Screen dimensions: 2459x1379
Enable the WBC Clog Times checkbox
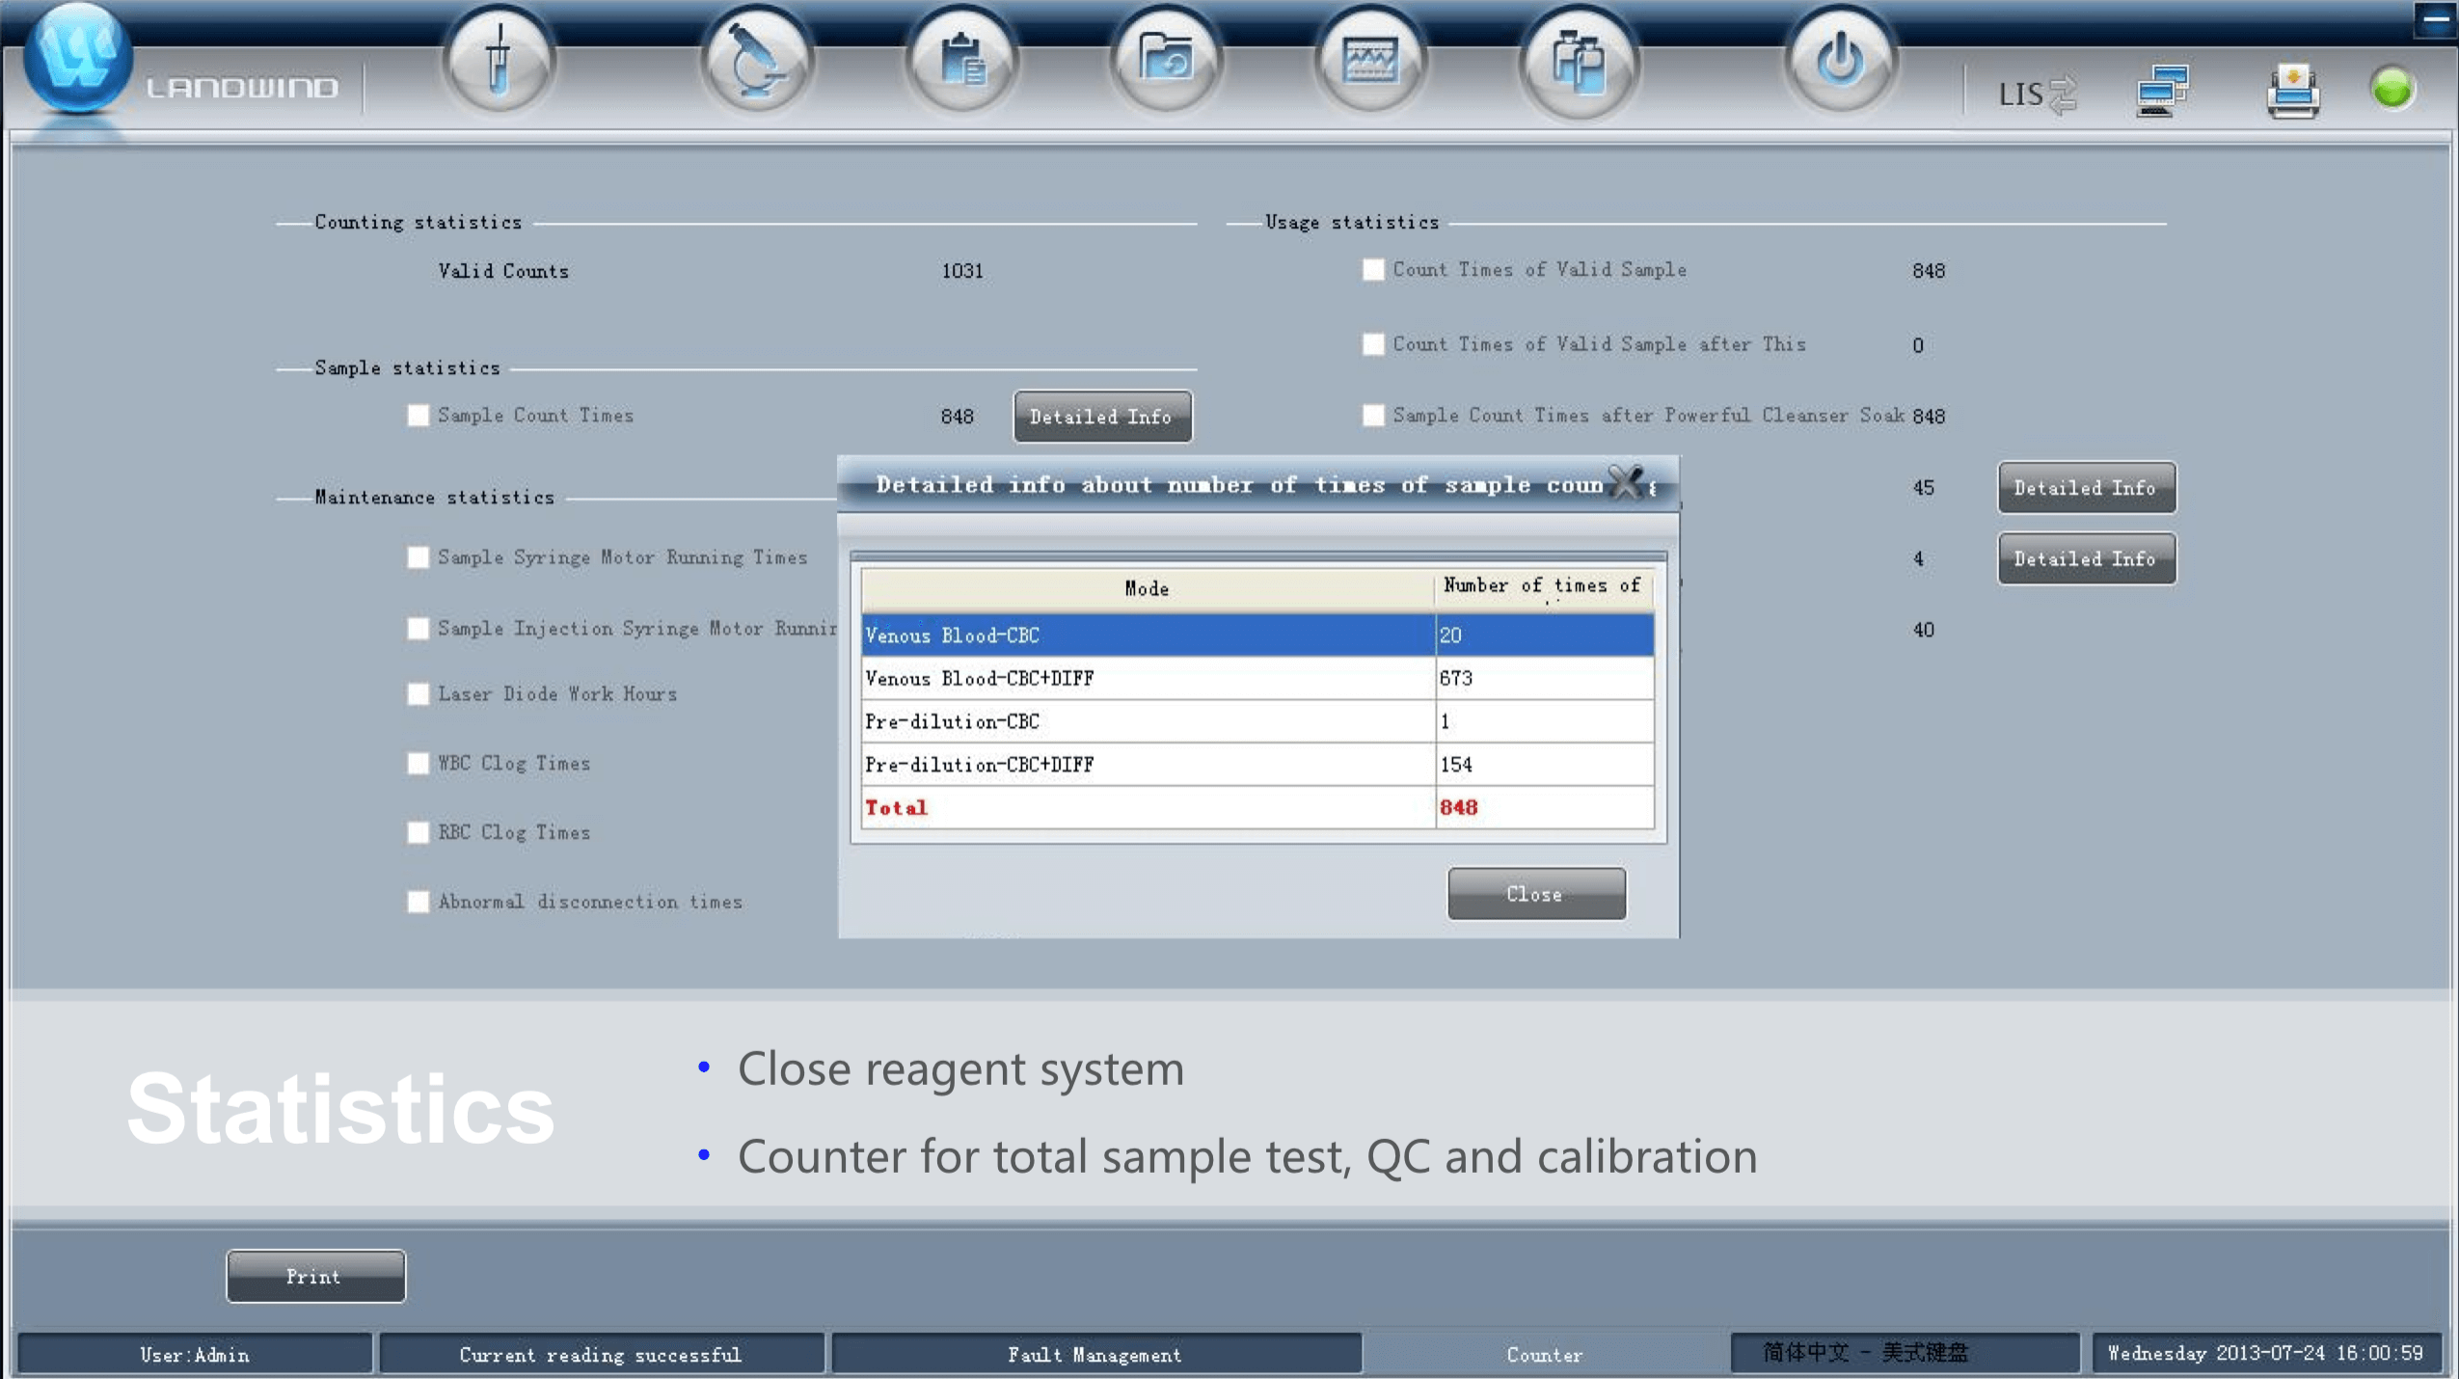[x=418, y=764]
